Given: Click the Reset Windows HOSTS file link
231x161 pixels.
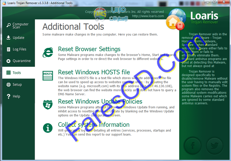Looking at the screenshot, I should click(94, 72).
